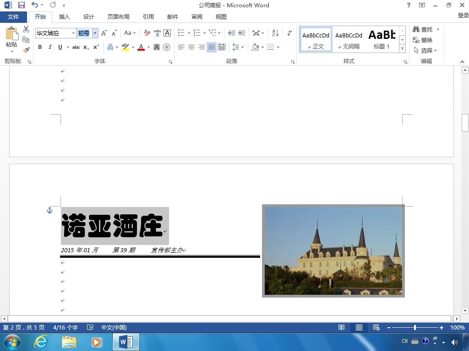469x351 pixels.
Task: Switch to the 页面布局 (Page Layout) tab
Action: [119, 17]
